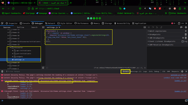Open the Startpage bookmark
This screenshot has width=188, height=105.
(29, 13)
